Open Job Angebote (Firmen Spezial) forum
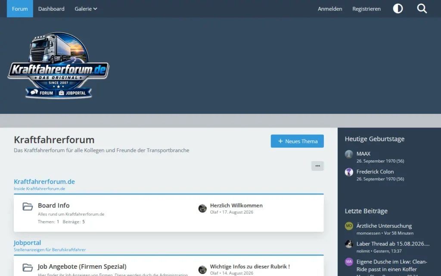This screenshot has width=441, height=276. point(82,267)
